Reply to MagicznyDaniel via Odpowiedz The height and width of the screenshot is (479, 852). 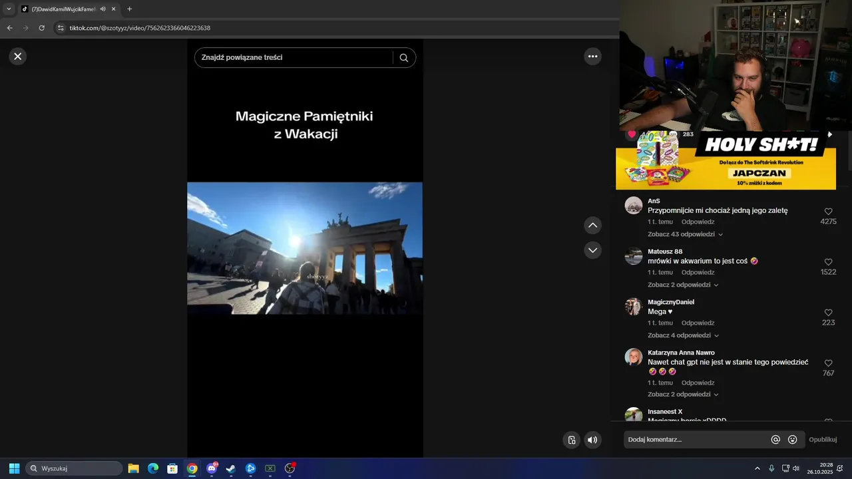tap(698, 323)
